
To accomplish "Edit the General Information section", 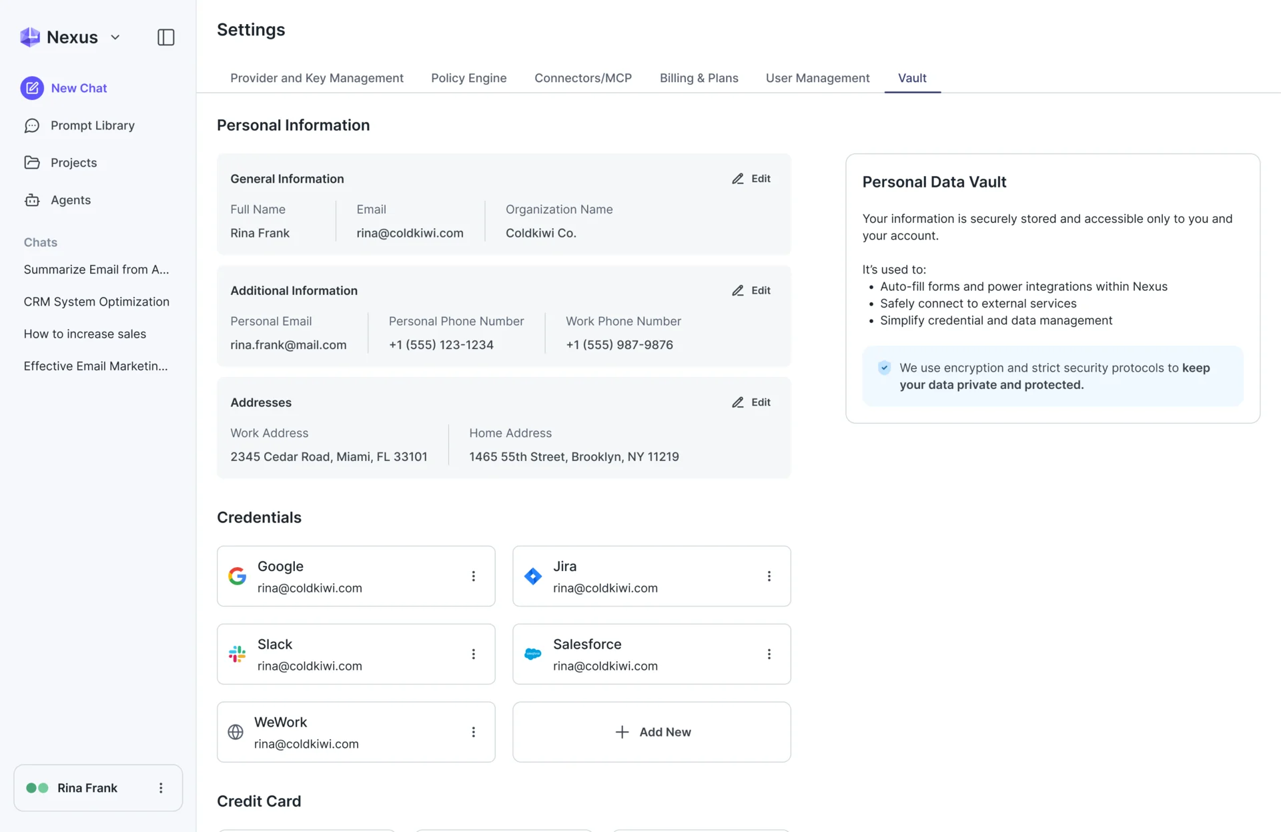I will (751, 179).
